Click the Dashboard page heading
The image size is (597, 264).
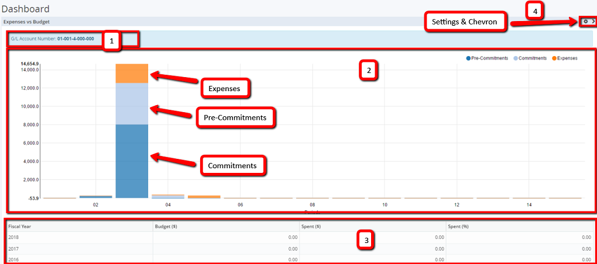pos(26,9)
